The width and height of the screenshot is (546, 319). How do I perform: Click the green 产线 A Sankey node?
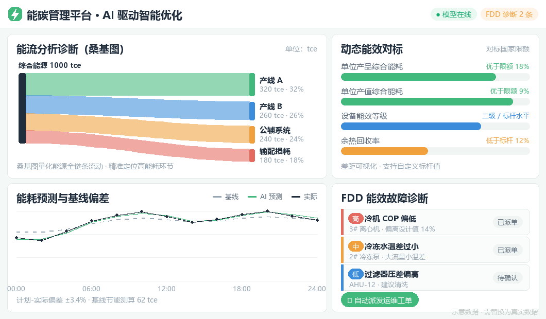click(252, 84)
